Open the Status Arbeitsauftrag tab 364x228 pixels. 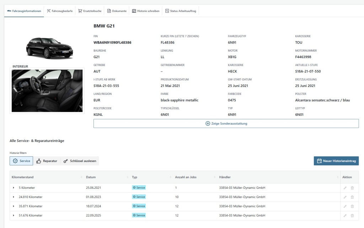[x=181, y=11]
